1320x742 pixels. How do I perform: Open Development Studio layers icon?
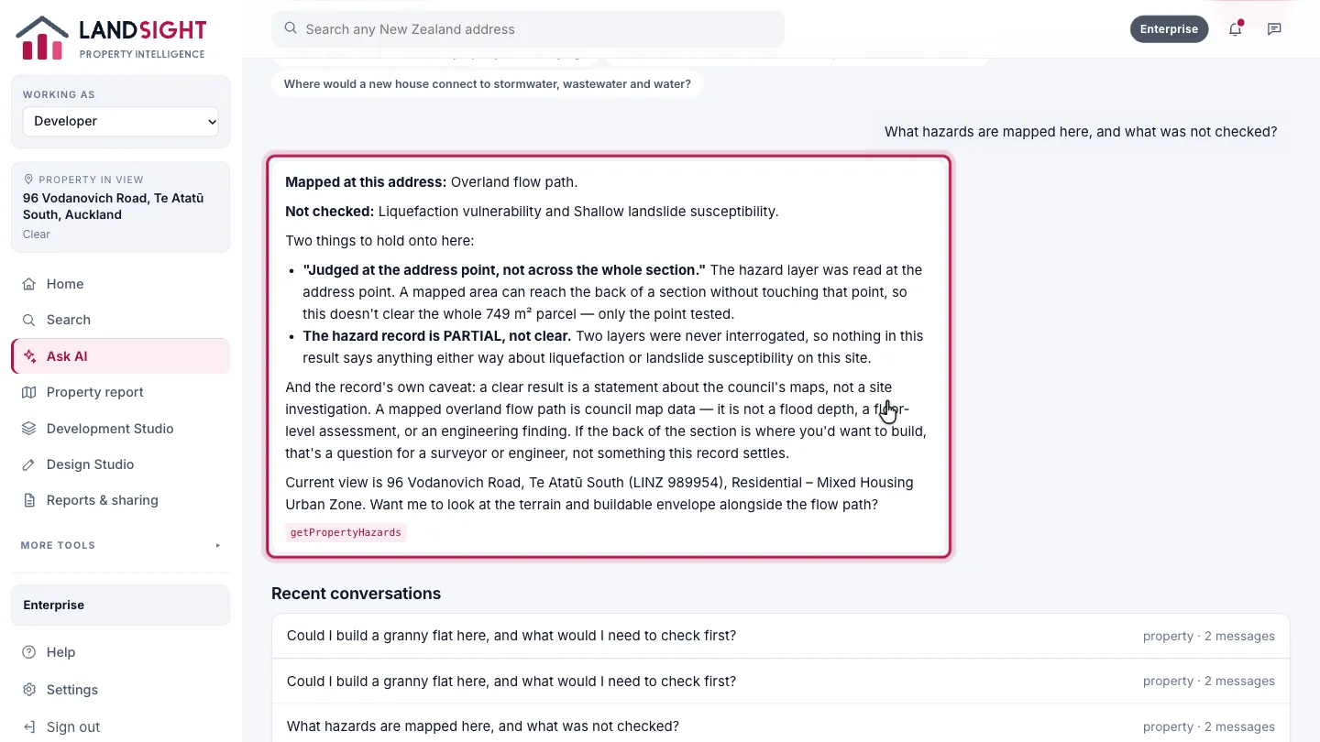pyautogui.click(x=29, y=429)
